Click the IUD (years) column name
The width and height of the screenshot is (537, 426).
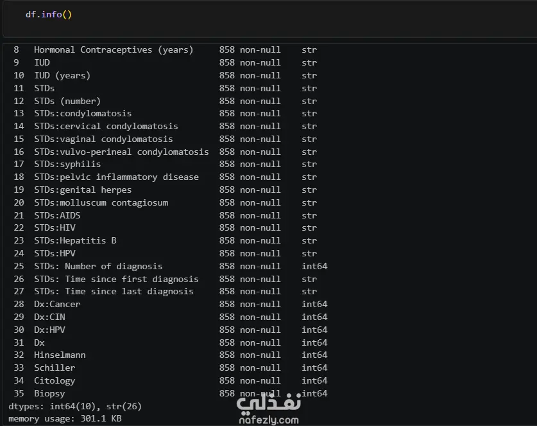click(x=62, y=75)
